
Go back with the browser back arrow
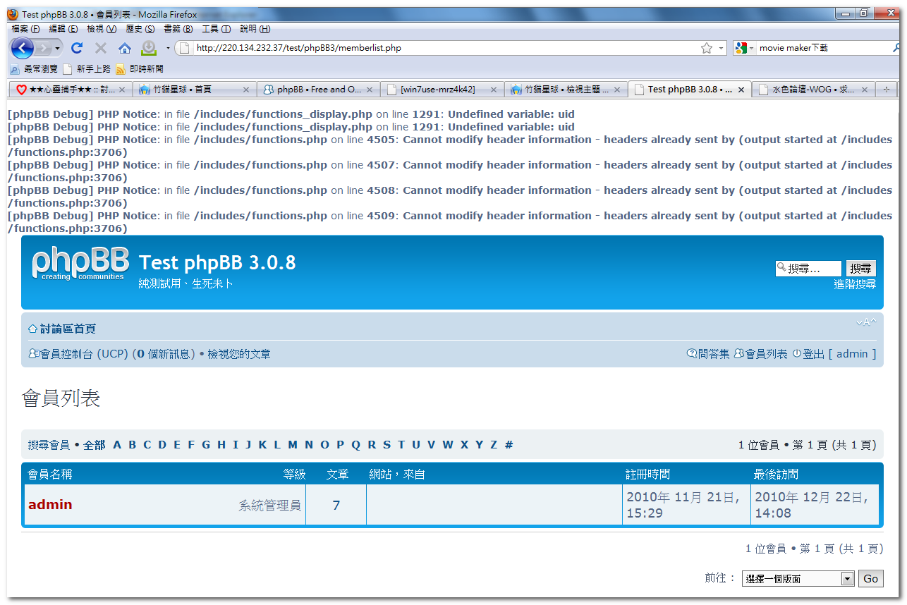pyautogui.click(x=23, y=48)
